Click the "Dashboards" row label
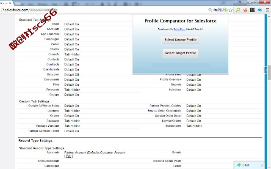The width and height of the screenshot is (271, 169). tap(51, 69)
